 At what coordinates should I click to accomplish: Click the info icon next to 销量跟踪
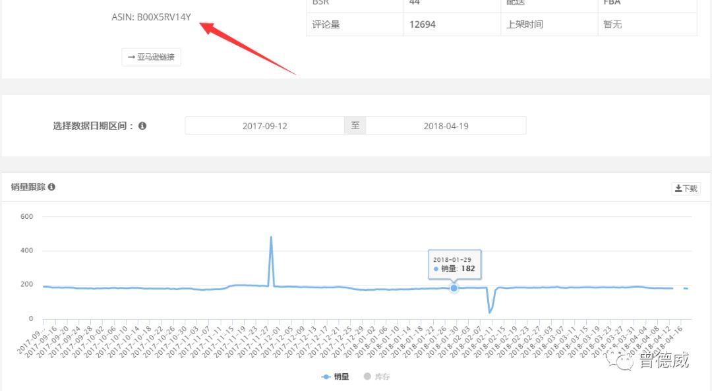click(51, 187)
